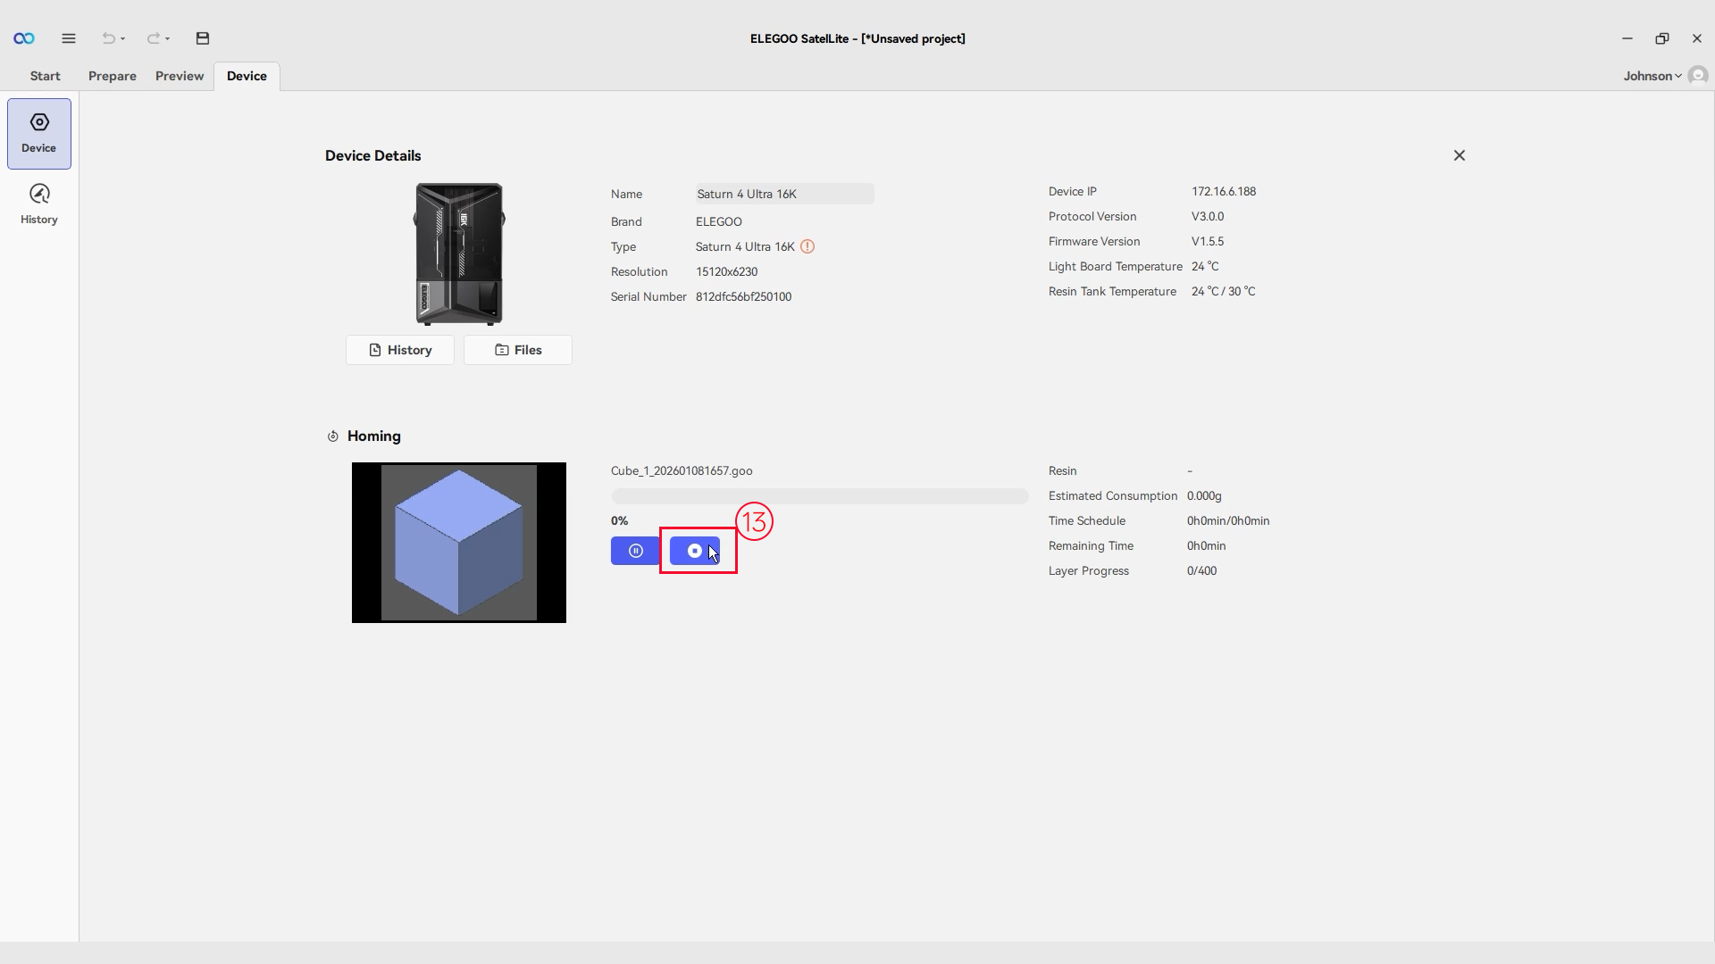Click the Saturn 4 Ultra printer image
1715x964 pixels.
pyautogui.click(x=459, y=254)
